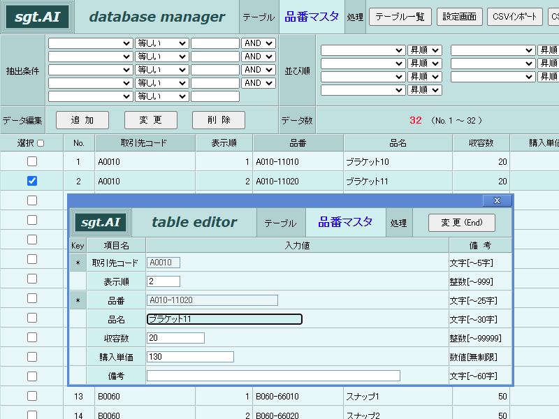This screenshot has width=559, height=419.
Task: Uncheck the checkbox for row No. 2
Action: pyautogui.click(x=32, y=181)
